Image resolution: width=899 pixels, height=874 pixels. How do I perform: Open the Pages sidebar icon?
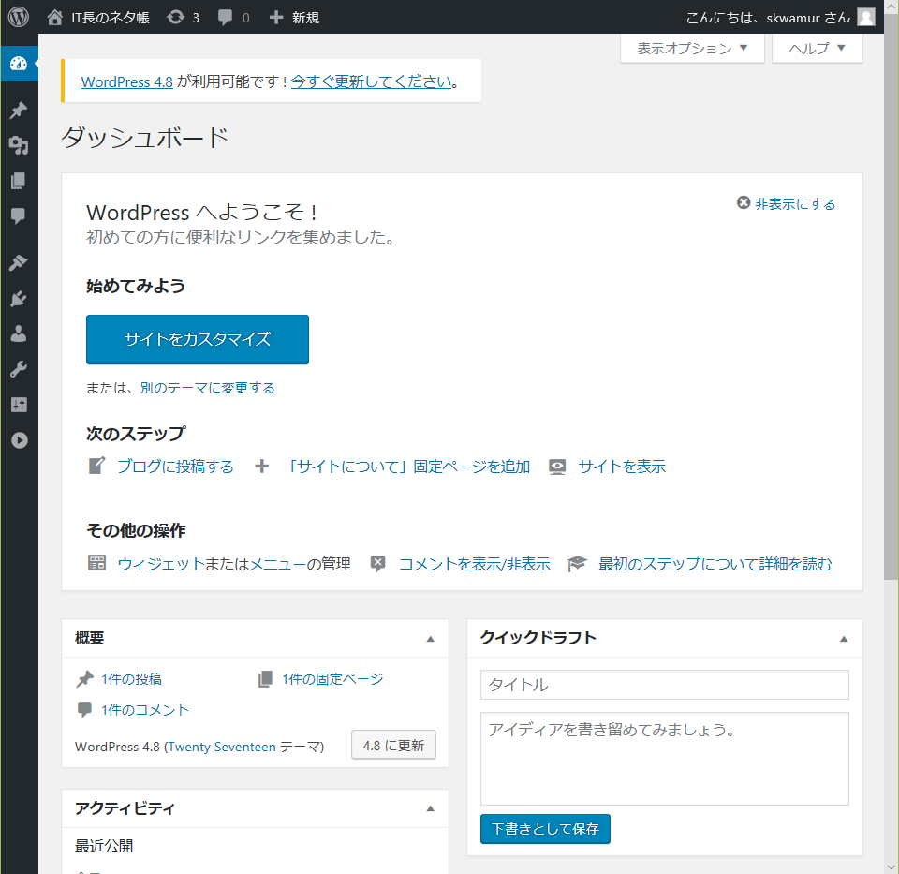tap(19, 181)
